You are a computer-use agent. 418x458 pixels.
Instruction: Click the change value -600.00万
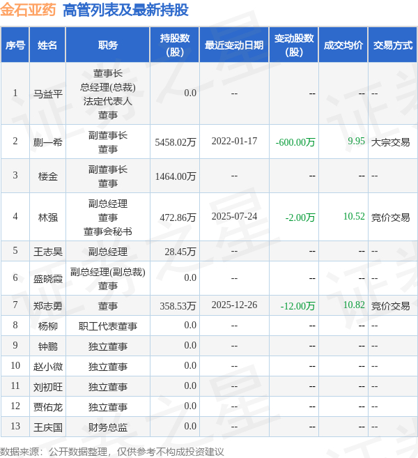pyautogui.click(x=295, y=142)
